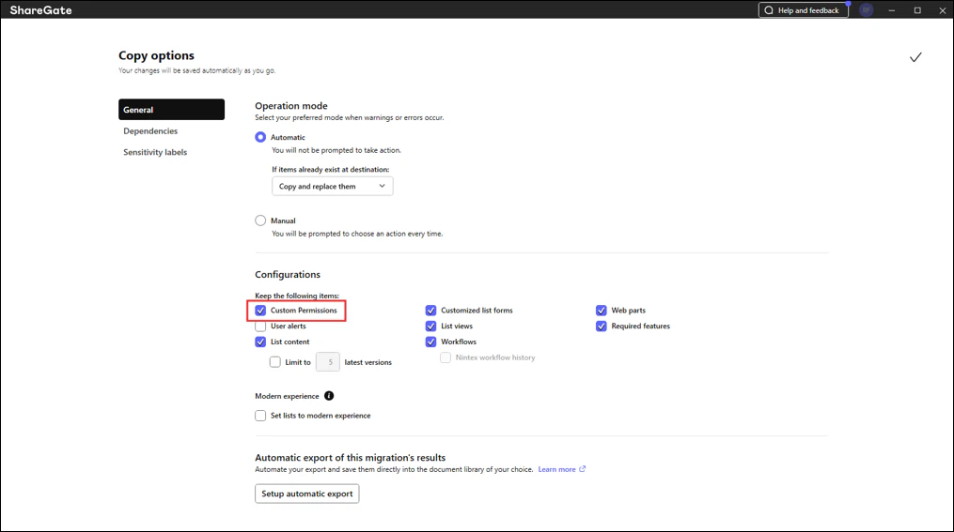Click the Configurations heading

288,275
